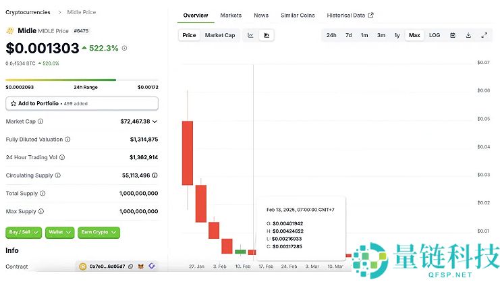Switch to line chart view icon
Screen dimensions: 500x282
coord(251,35)
